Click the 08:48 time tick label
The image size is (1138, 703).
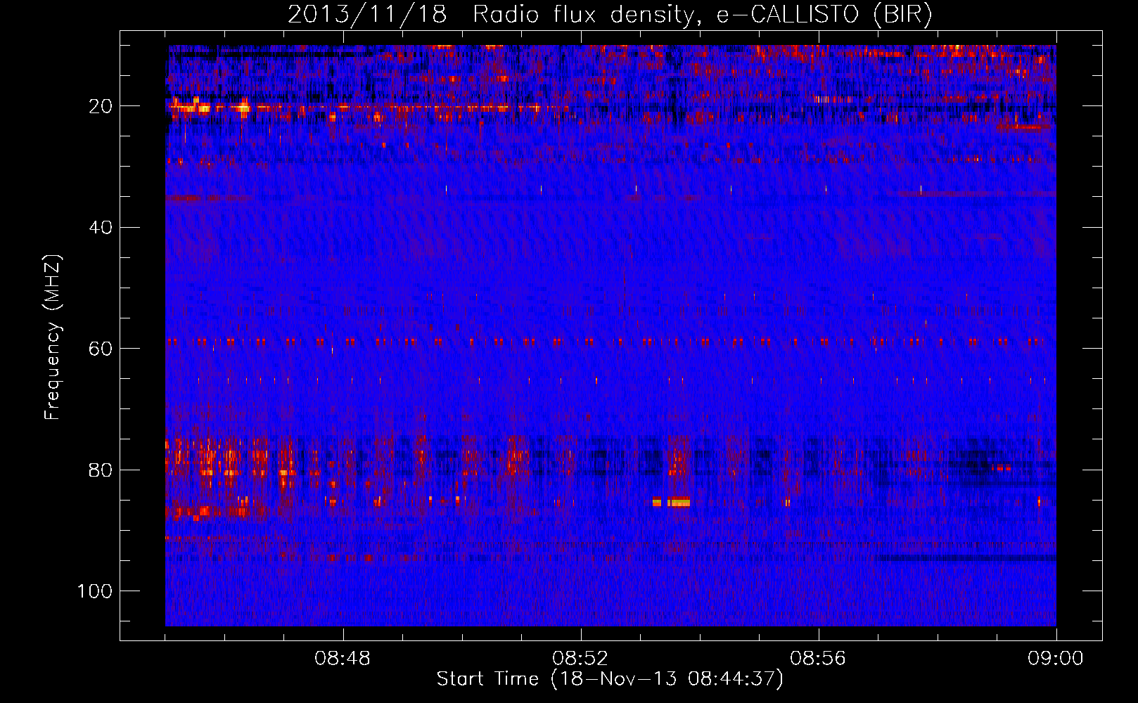click(343, 659)
